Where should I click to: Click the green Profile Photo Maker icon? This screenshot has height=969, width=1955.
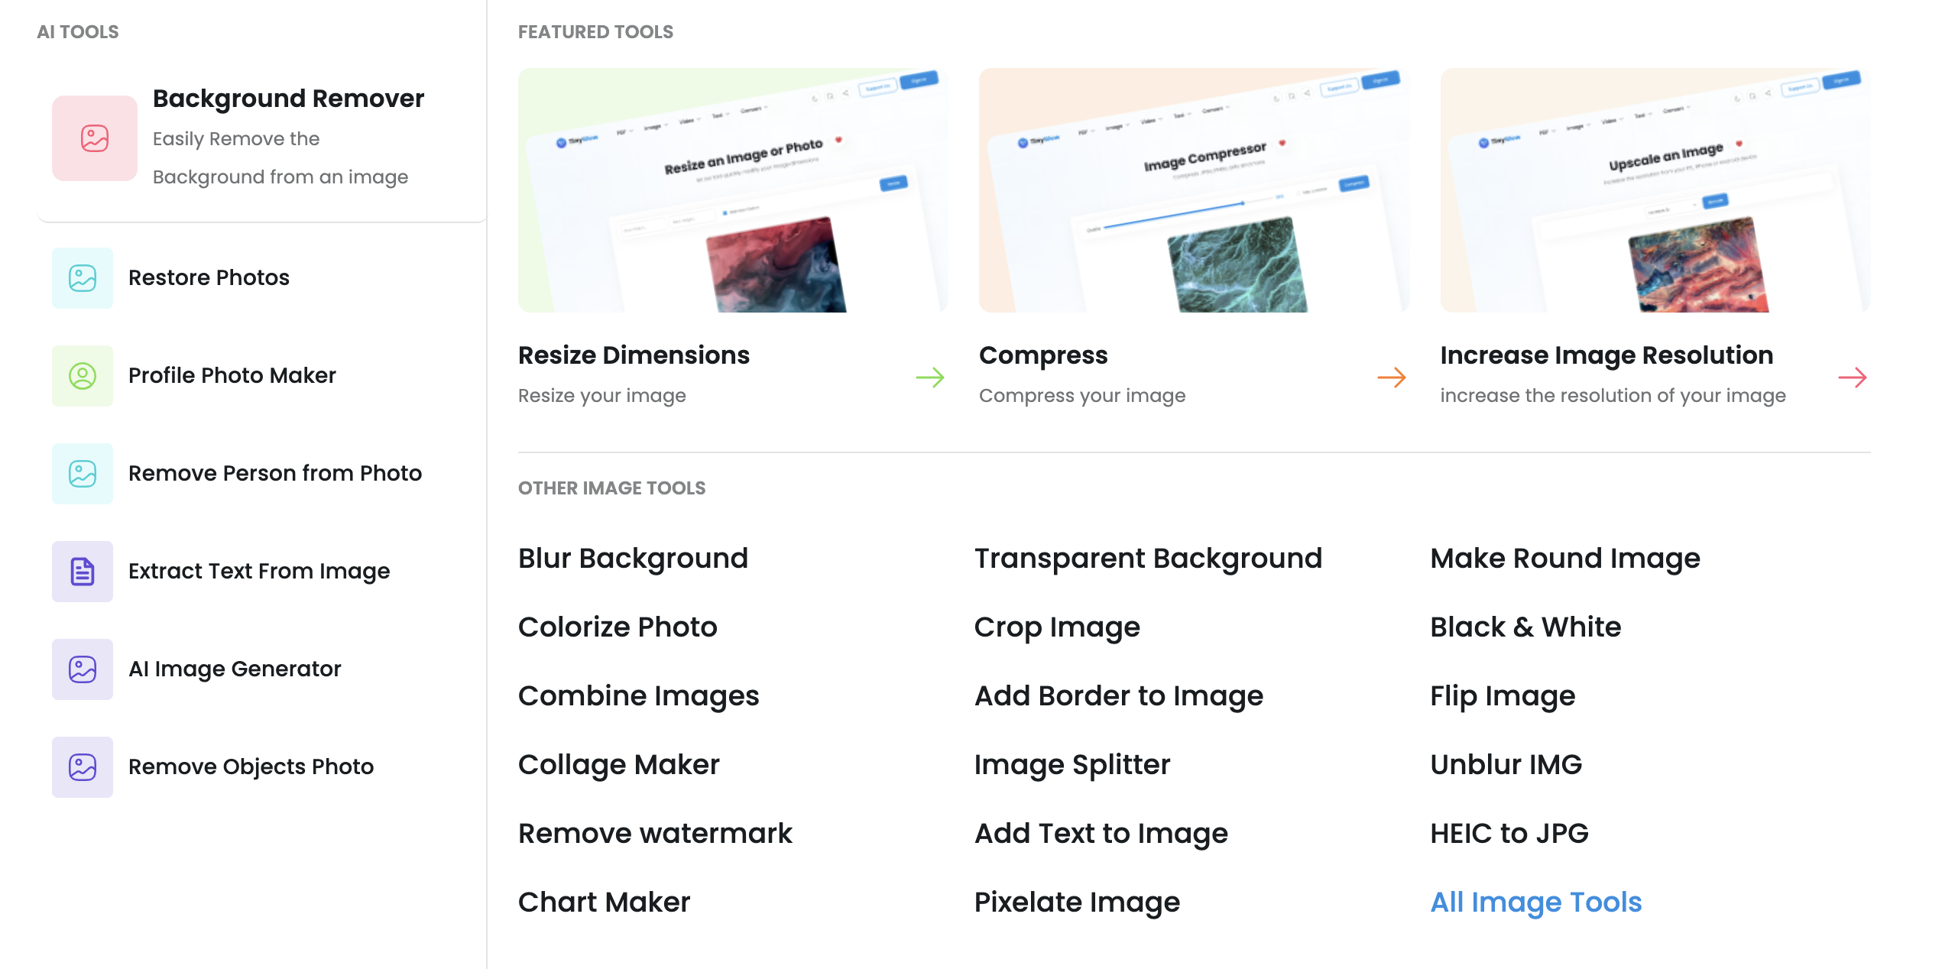click(x=83, y=376)
